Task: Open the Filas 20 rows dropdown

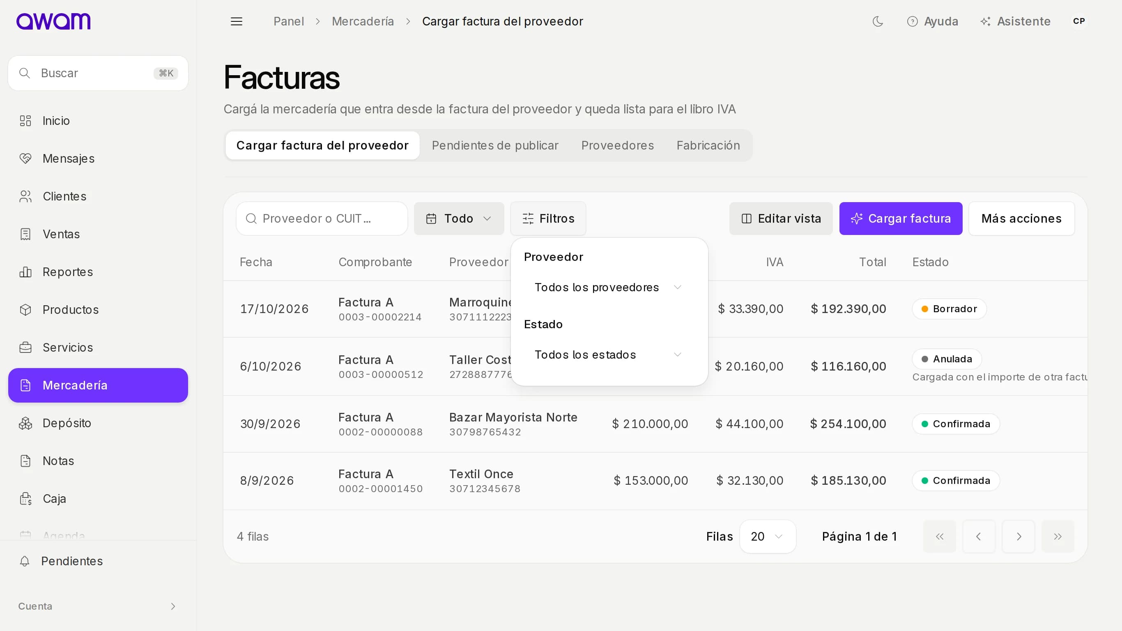Action: click(x=768, y=537)
